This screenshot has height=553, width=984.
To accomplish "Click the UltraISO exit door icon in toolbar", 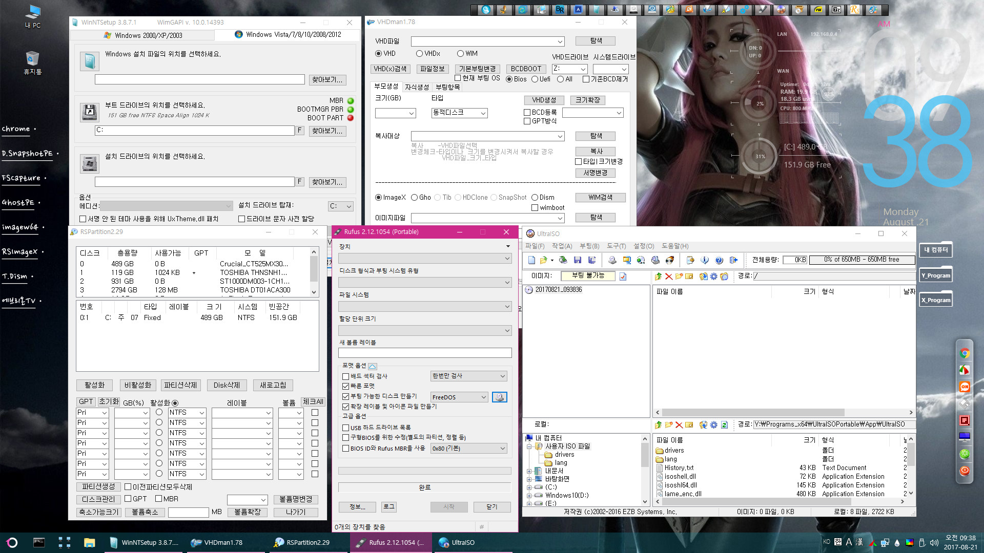I will click(733, 260).
